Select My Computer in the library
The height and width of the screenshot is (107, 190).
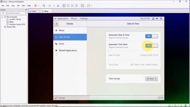click(x=12, y=17)
